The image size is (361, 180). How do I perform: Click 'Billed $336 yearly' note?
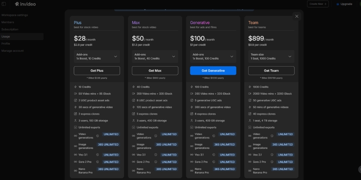click(97, 78)
